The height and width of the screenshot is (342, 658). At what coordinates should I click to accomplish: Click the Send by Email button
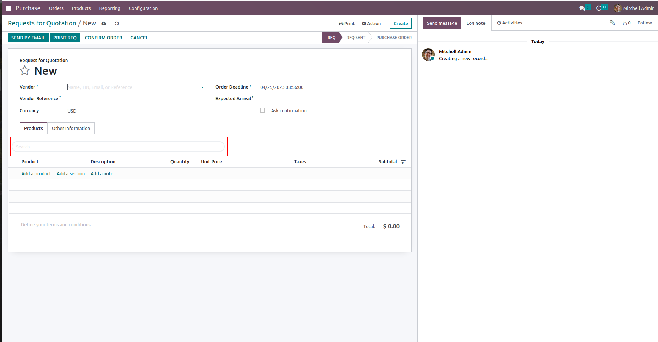(x=28, y=38)
